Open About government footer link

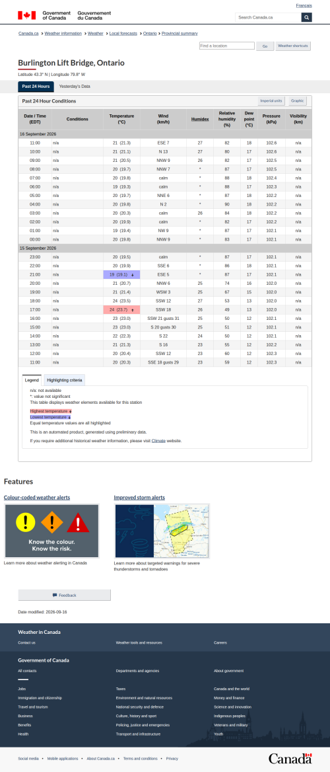pos(228,671)
